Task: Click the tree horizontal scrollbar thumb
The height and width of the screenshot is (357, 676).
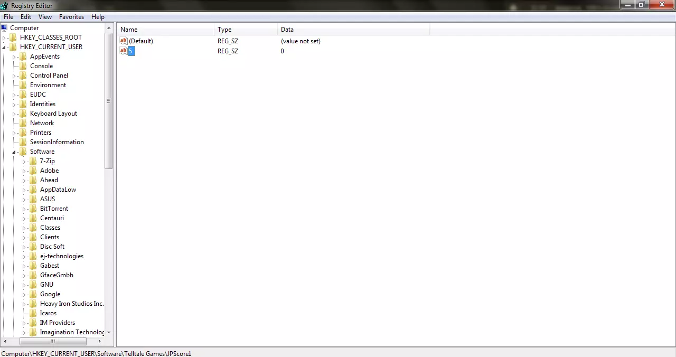Action: tap(52, 341)
